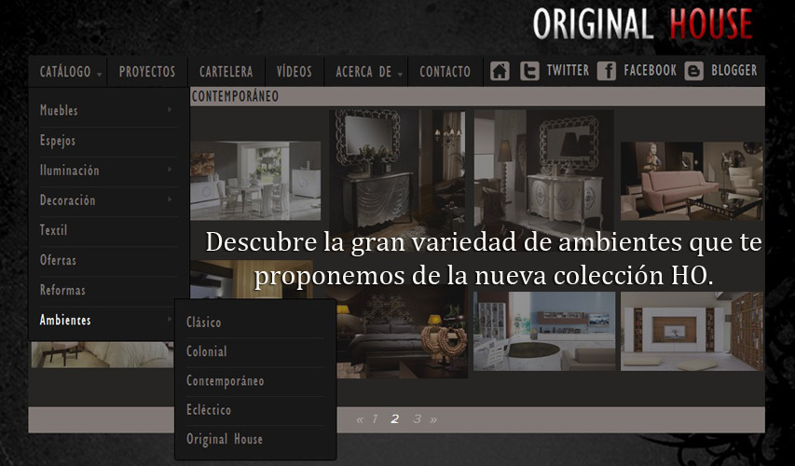Image resolution: width=795 pixels, height=466 pixels.
Task: Open the Vídeos section
Action: [x=295, y=72]
